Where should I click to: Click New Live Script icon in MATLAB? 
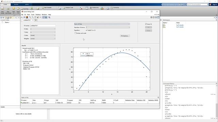(x=8, y=8)
